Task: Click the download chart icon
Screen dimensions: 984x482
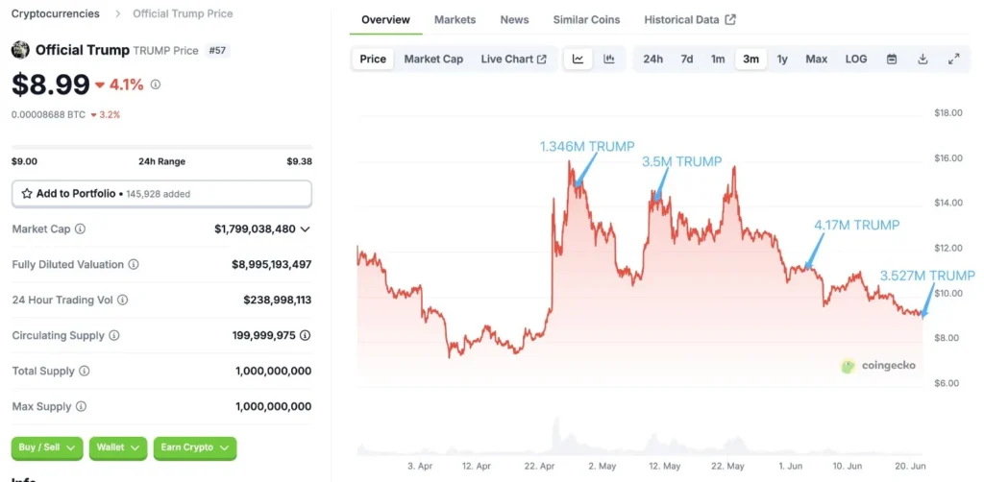Action: point(922,59)
